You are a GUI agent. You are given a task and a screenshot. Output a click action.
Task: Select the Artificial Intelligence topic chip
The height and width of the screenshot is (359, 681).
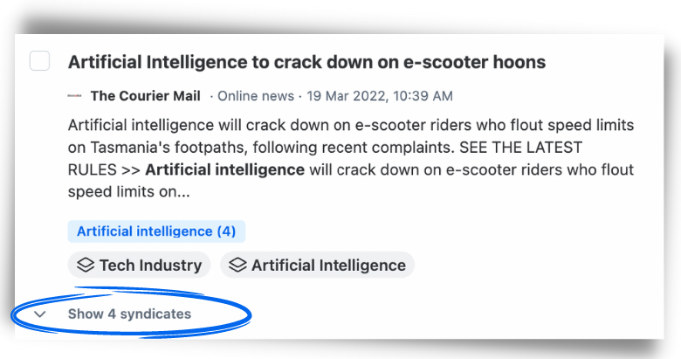(317, 266)
